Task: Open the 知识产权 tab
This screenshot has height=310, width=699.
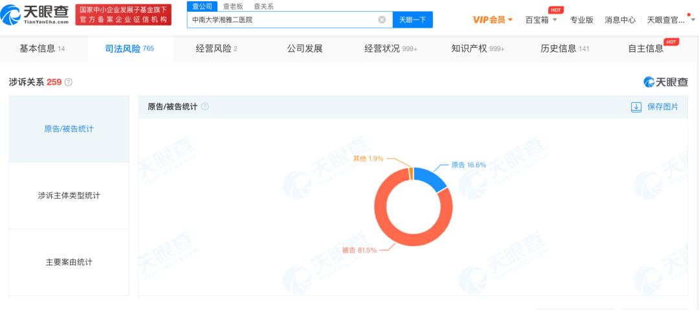Action: [x=478, y=49]
